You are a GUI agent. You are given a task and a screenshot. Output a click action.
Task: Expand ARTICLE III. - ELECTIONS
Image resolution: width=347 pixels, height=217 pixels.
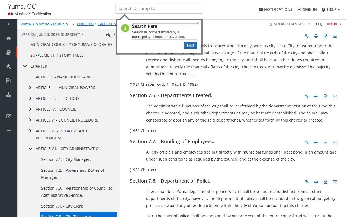tap(30, 98)
